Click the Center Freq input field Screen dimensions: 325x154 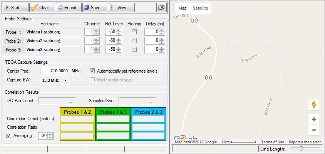coord(55,71)
